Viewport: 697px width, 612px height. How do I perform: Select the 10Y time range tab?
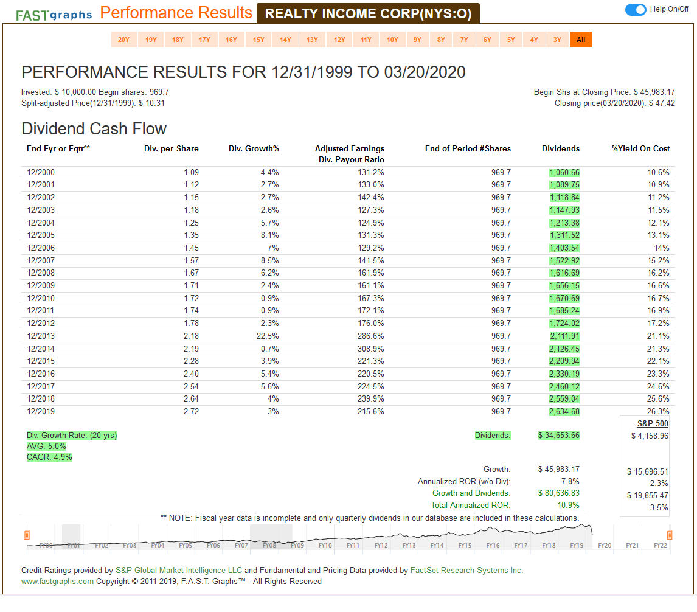[392, 40]
